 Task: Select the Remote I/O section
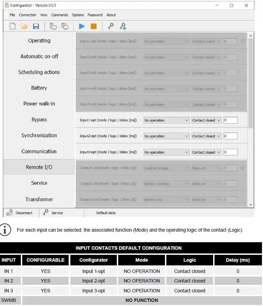pyautogui.click(x=39, y=167)
